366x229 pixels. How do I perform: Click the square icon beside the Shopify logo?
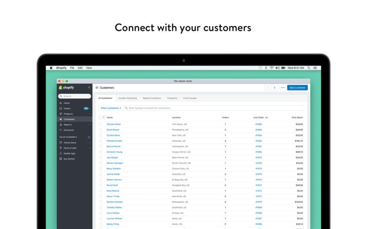coord(89,87)
